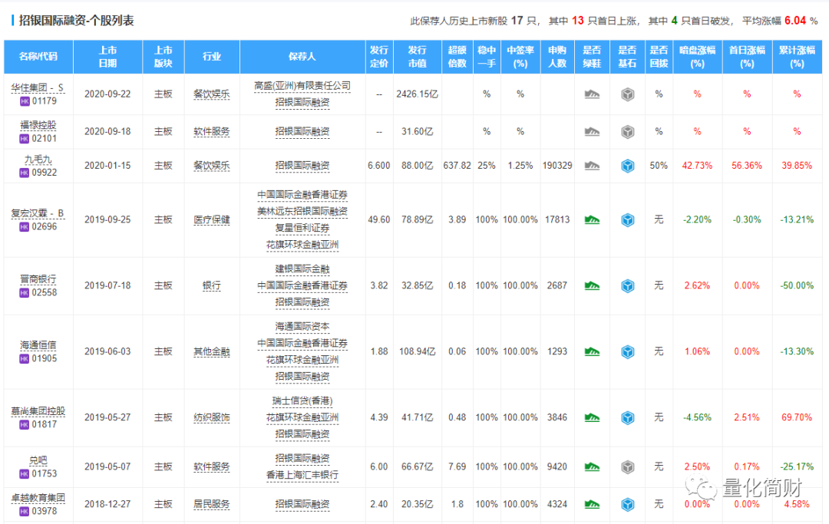Click the HK badge beside code 02101
Image resolution: width=829 pixels, height=524 pixels.
point(25,139)
